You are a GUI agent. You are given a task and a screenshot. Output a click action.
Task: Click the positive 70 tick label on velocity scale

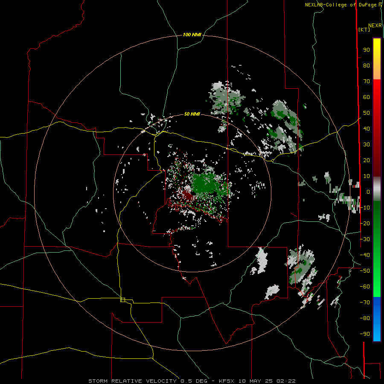click(x=367, y=81)
